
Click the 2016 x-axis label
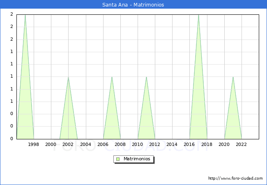click(x=190, y=144)
